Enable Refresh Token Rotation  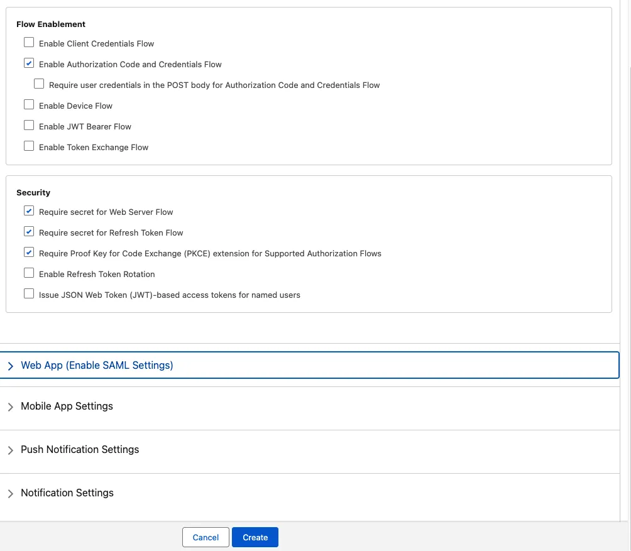click(x=29, y=272)
